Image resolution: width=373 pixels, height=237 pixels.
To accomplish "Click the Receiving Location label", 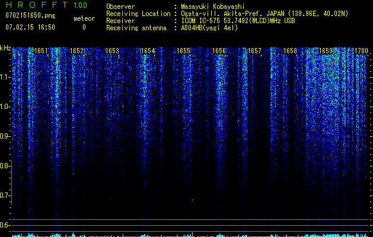I will (x=138, y=14).
